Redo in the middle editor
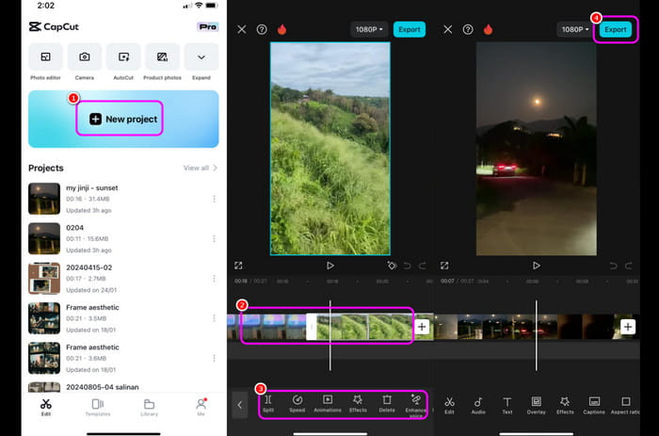 [x=423, y=266]
